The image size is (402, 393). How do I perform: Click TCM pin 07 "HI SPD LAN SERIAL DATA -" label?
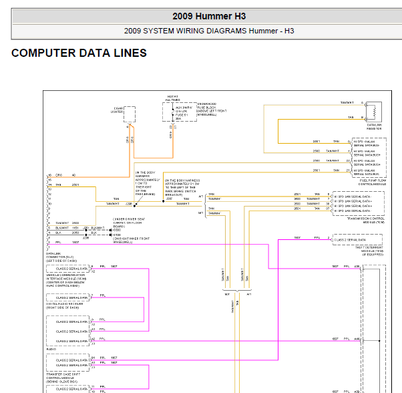[x=353, y=211]
